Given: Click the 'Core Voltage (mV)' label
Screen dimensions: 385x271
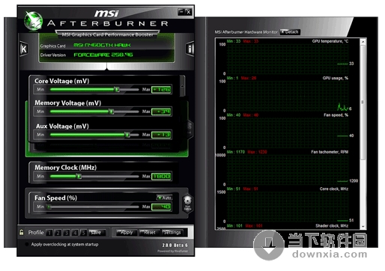Looking at the screenshot, I should 62,81.
